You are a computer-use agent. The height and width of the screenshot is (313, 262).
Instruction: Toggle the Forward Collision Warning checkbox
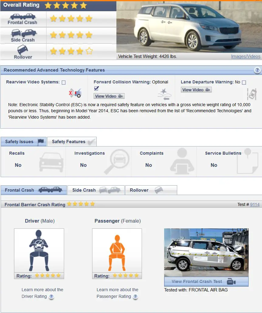96,89
